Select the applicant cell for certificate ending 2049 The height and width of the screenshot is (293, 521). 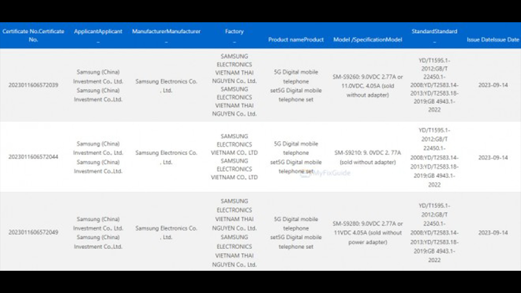(98, 233)
